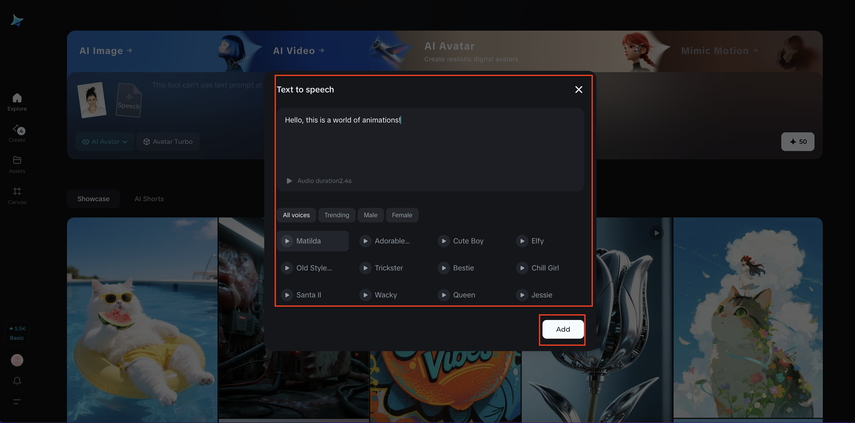
Task: Preview the Santa II voice
Action: [287, 295]
